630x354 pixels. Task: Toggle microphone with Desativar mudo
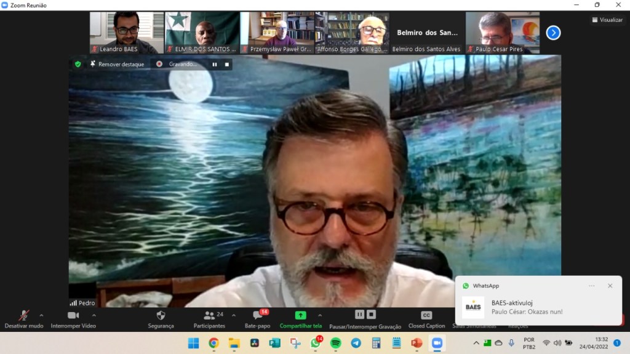(x=24, y=315)
